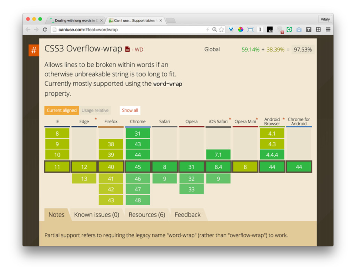Open the red spec document icon
Image resolution: width=356 pixels, height=267 pixels.
point(128,49)
